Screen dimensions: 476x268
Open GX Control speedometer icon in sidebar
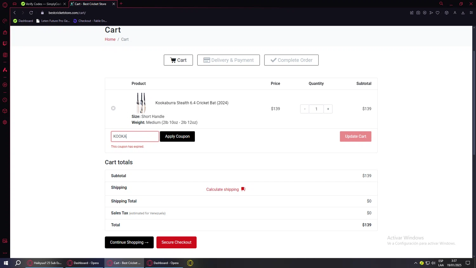pos(5,21)
